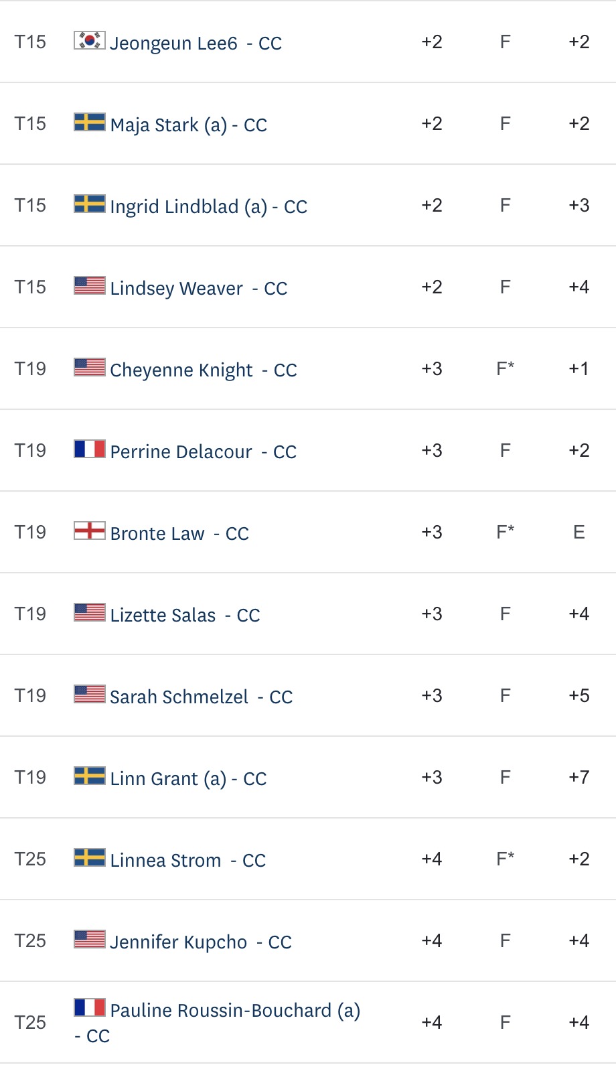Image resolution: width=616 pixels, height=1065 pixels.
Task: Click Cheyenne Knight's F* thru status
Action: coord(506,368)
